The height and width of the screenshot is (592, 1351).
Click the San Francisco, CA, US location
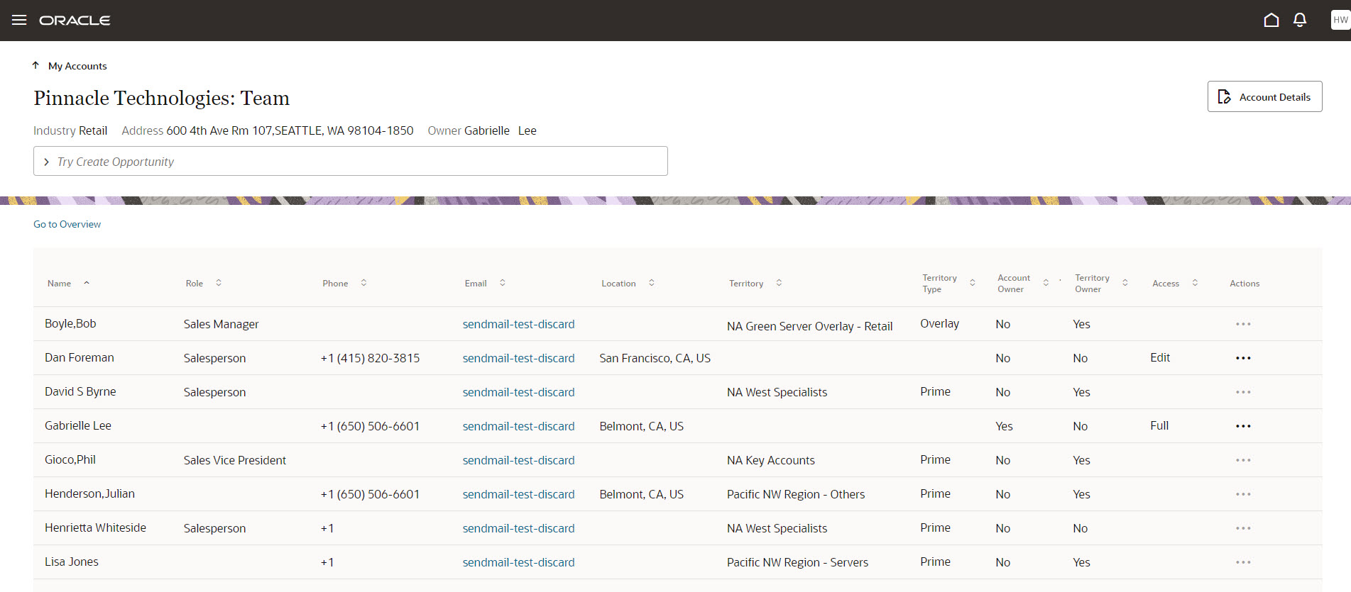click(x=655, y=358)
